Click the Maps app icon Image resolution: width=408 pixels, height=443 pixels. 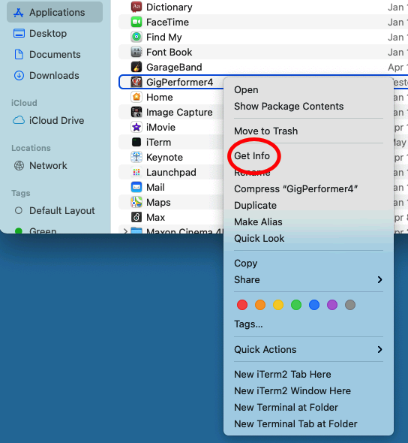pos(136,202)
